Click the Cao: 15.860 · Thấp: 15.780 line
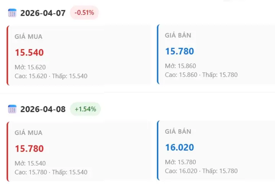This screenshot has height=184, width=275. click(201, 75)
